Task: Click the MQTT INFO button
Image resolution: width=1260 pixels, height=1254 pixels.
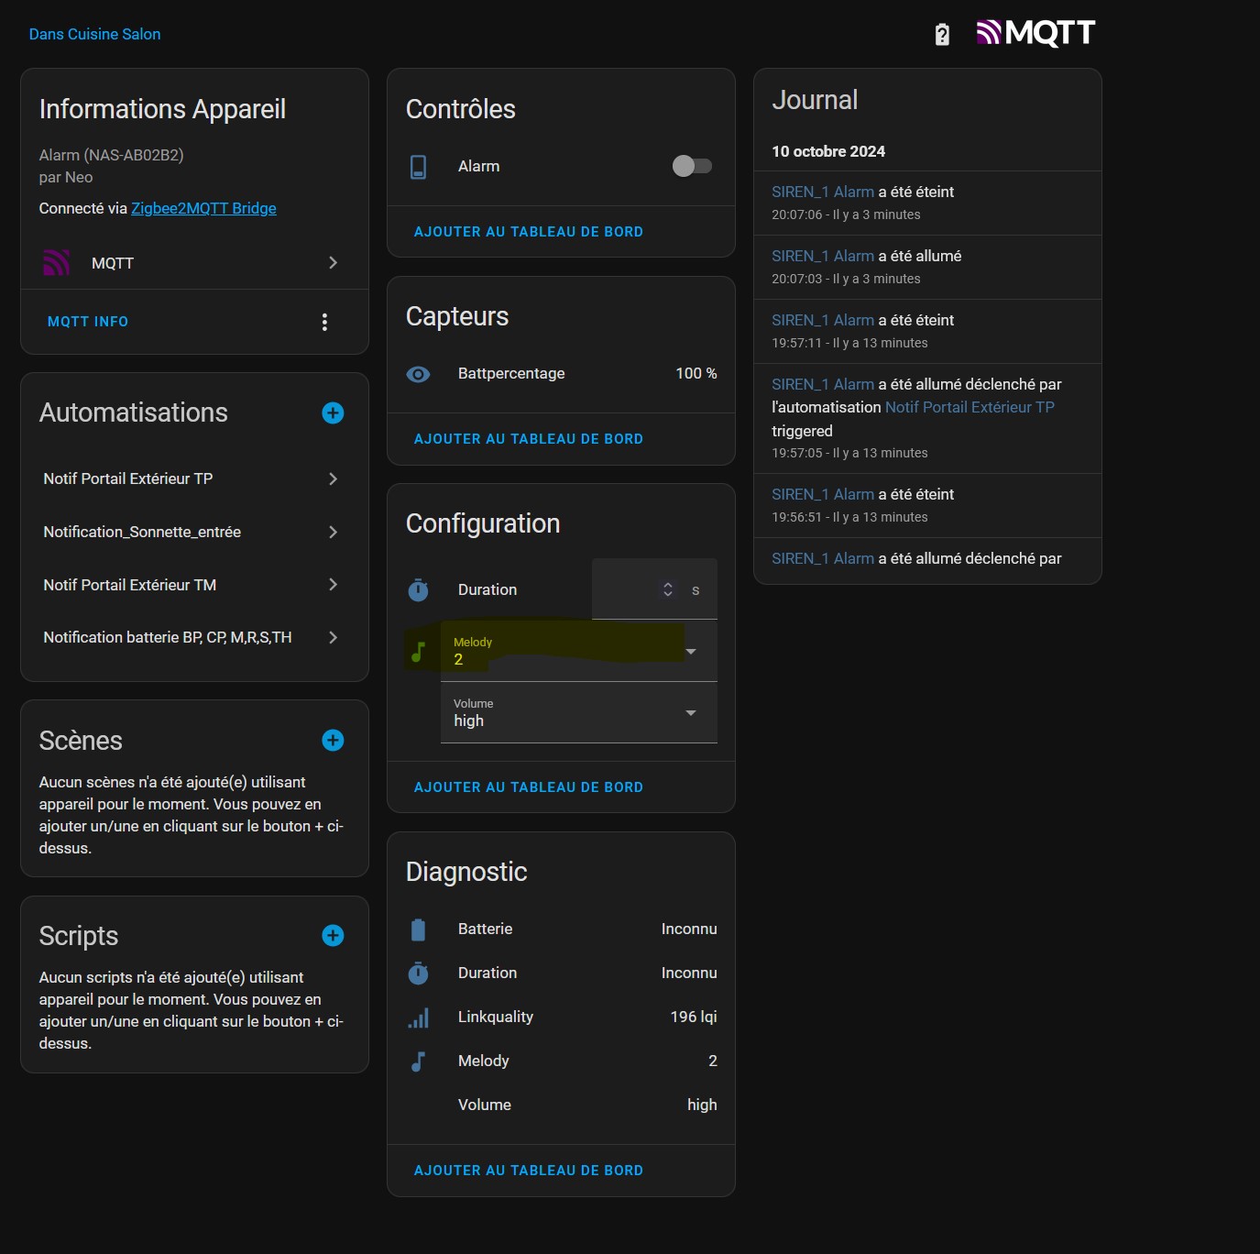Action: coord(88,322)
